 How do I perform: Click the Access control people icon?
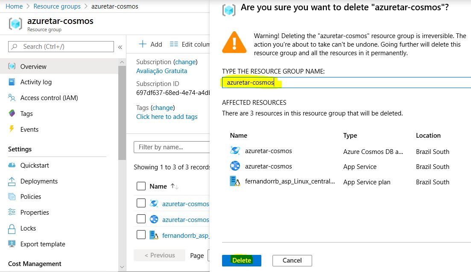[12, 98]
